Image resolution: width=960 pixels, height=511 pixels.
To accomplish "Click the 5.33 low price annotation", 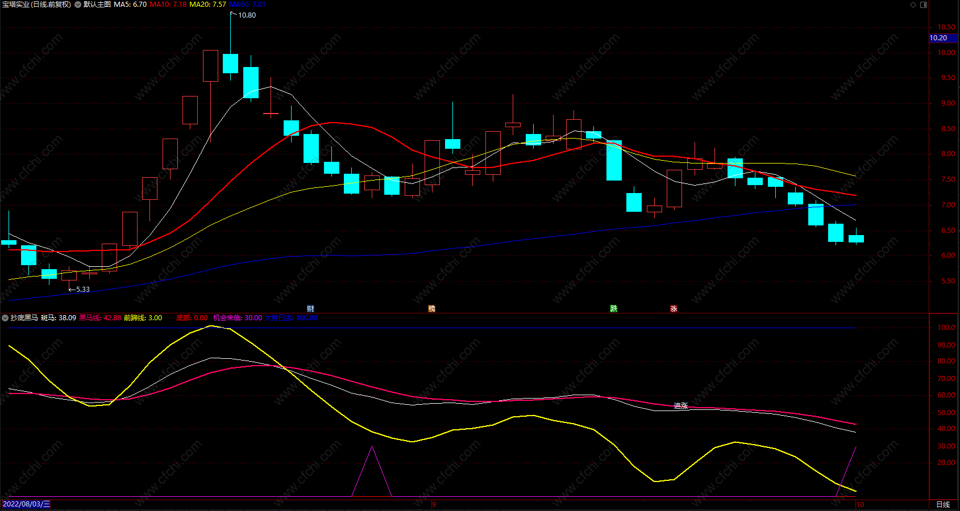I will pos(83,290).
